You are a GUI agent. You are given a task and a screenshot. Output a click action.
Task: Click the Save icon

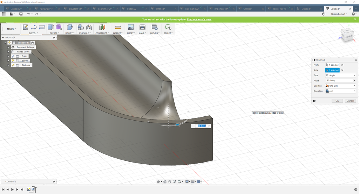point(21,14)
